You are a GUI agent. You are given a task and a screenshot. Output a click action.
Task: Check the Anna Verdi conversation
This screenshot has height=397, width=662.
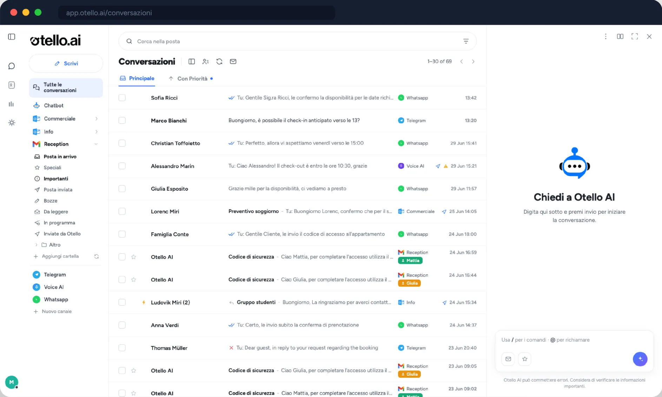click(122, 325)
